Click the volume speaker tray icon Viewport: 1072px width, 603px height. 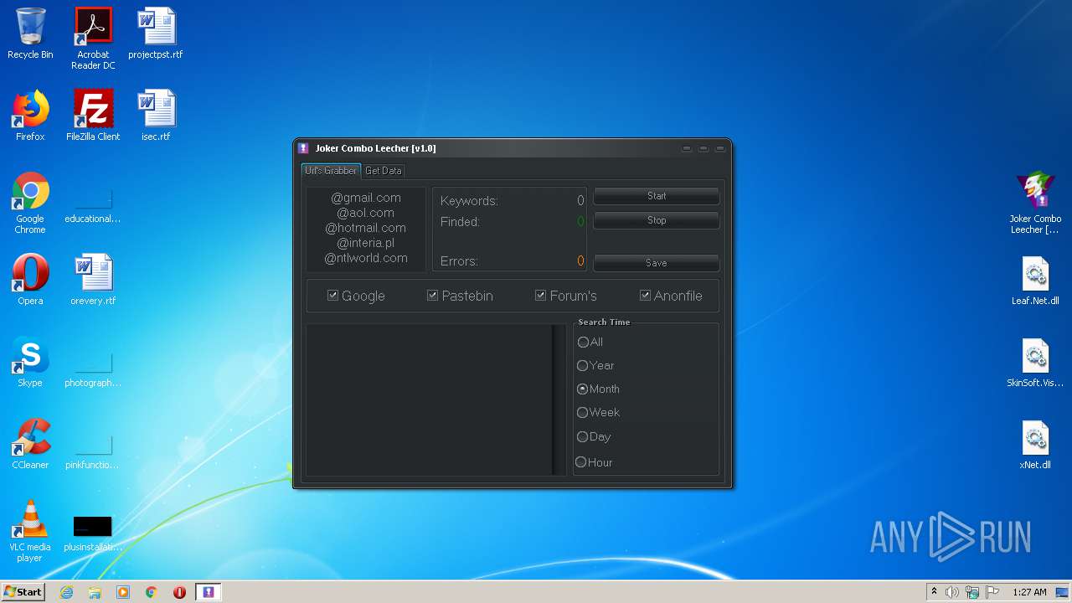coord(952,592)
